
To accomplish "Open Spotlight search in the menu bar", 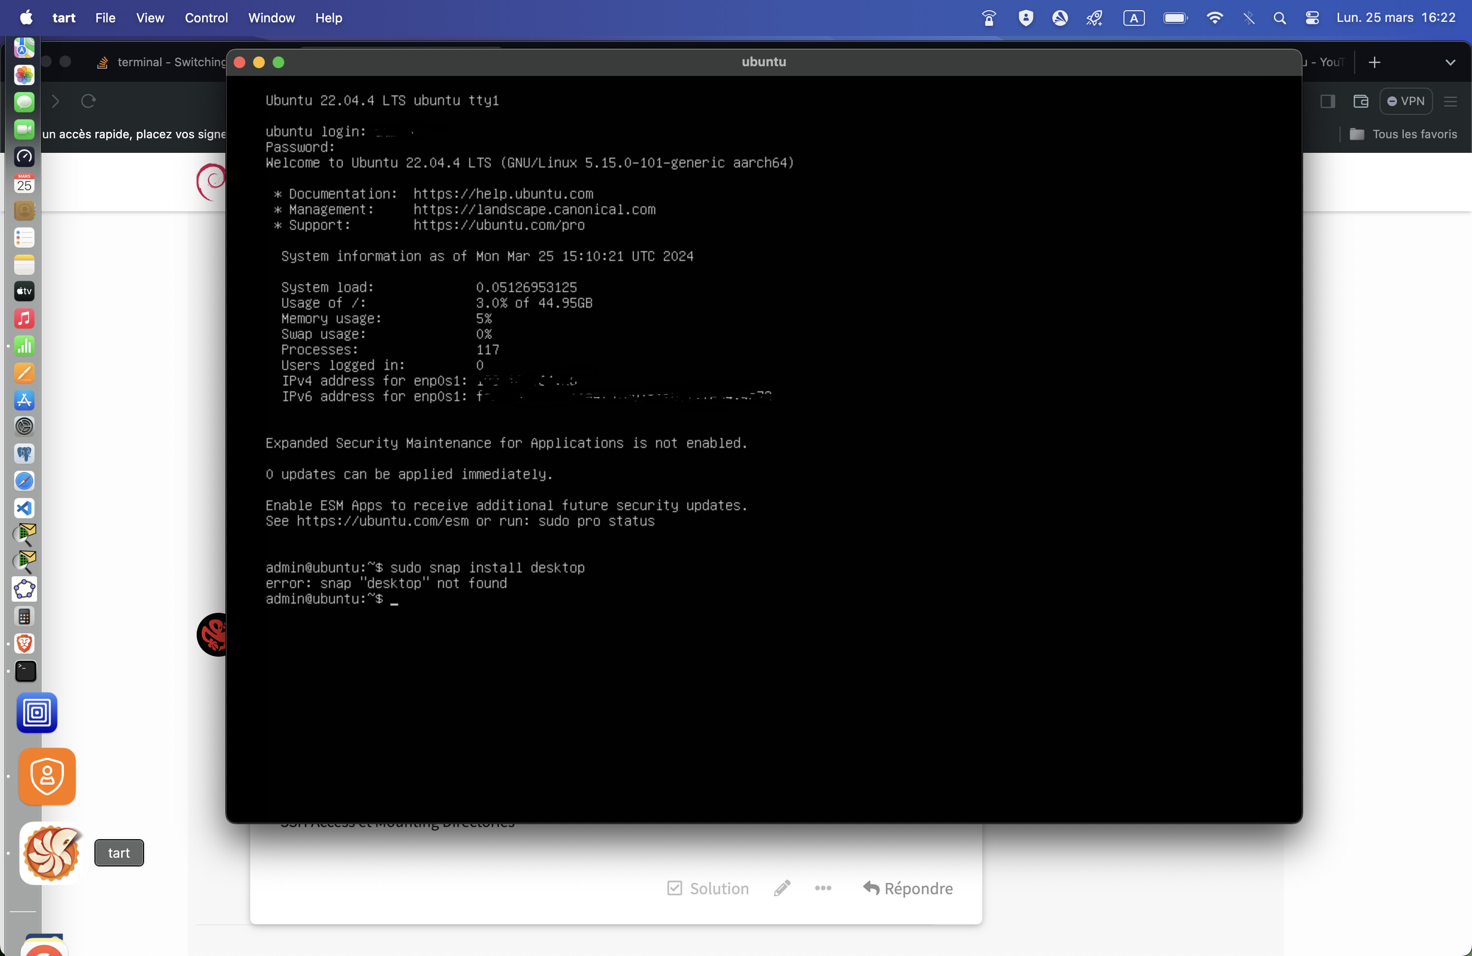I will point(1280,18).
